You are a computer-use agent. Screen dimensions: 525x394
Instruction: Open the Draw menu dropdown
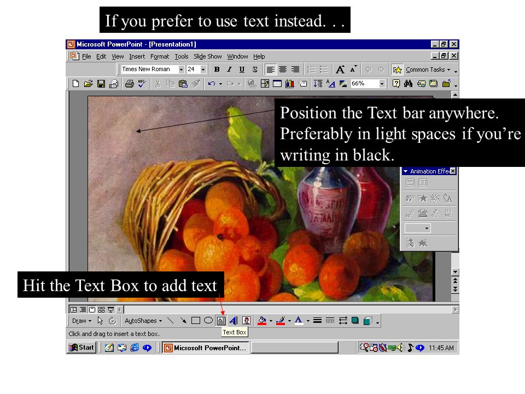[81, 321]
